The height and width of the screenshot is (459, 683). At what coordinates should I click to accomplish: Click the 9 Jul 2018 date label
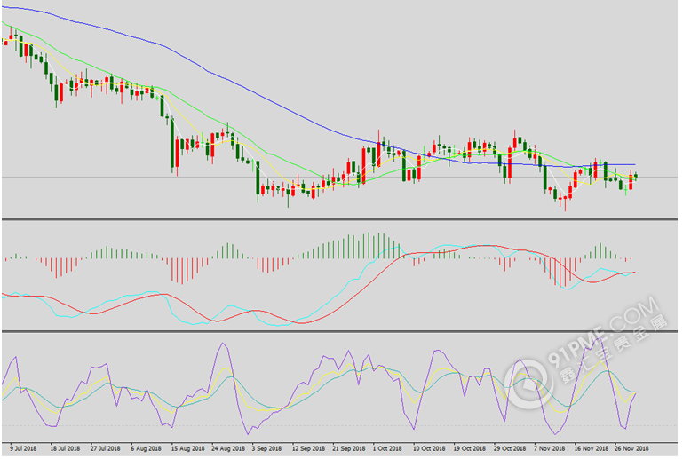click(23, 448)
